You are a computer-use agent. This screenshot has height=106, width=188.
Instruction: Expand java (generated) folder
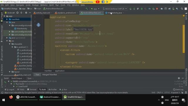(x=7, y=38)
